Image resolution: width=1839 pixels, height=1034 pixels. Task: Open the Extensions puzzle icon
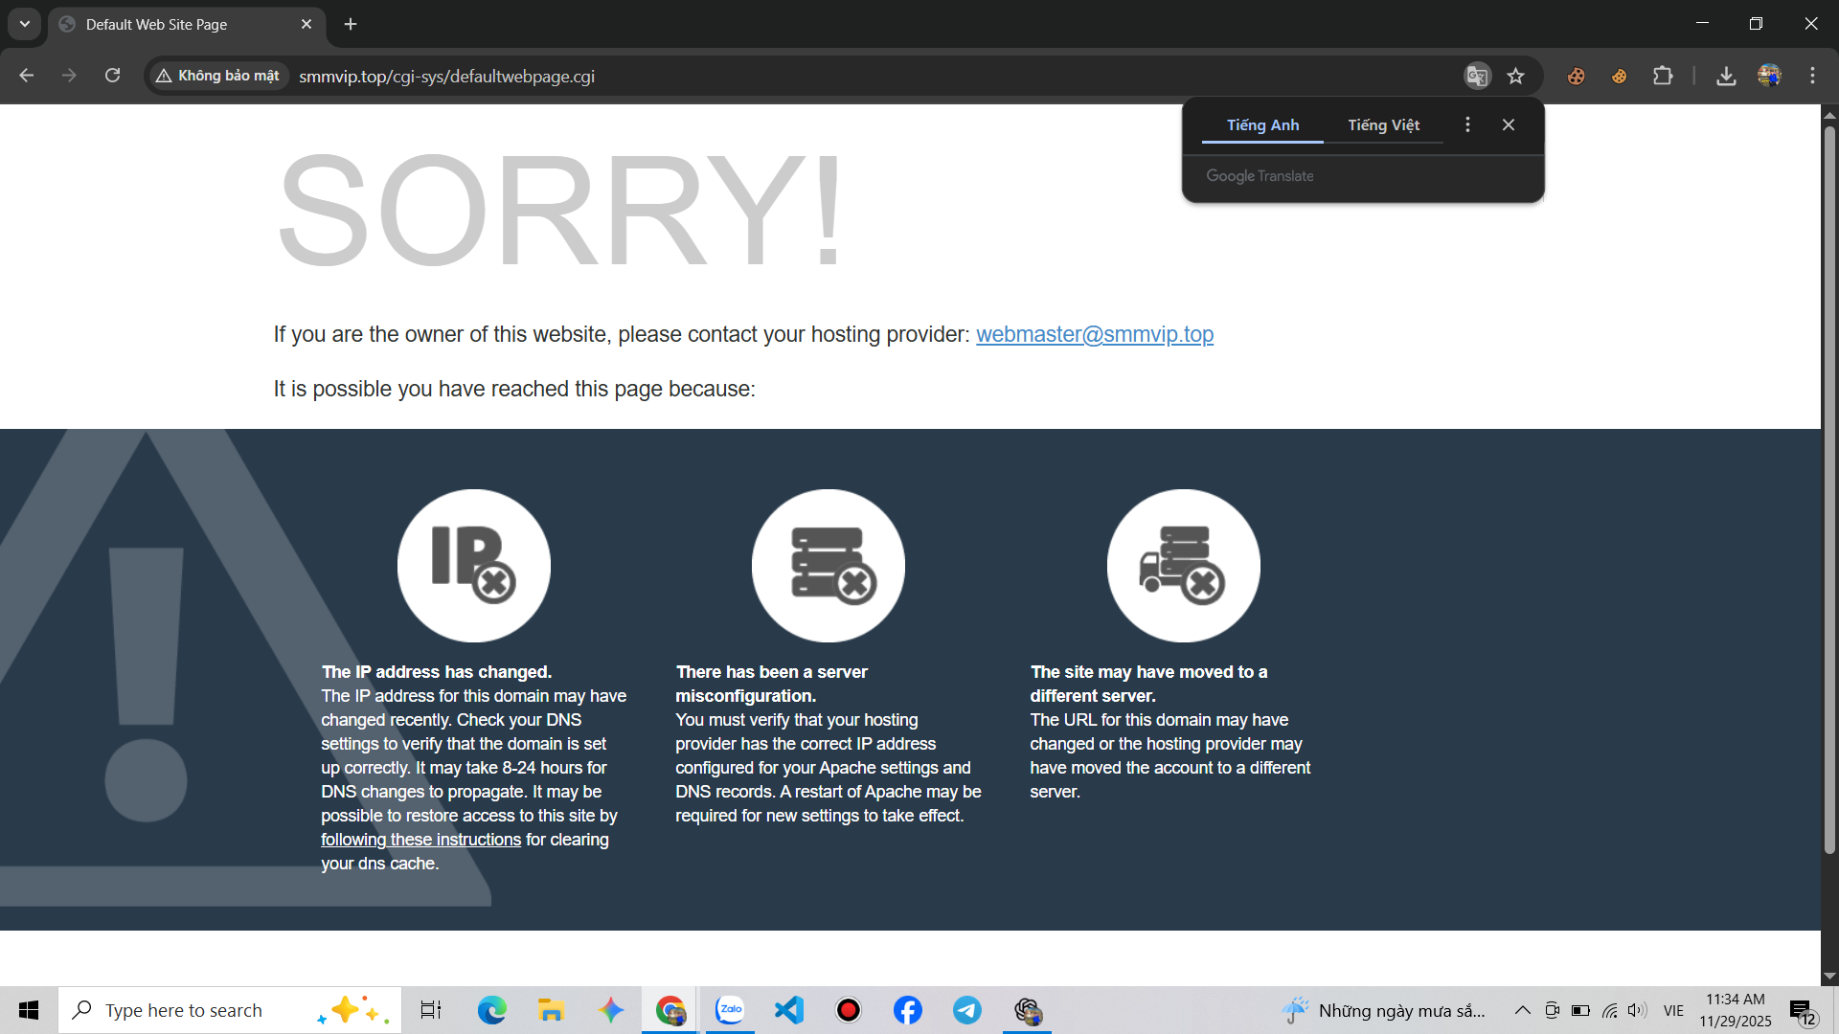click(x=1663, y=76)
